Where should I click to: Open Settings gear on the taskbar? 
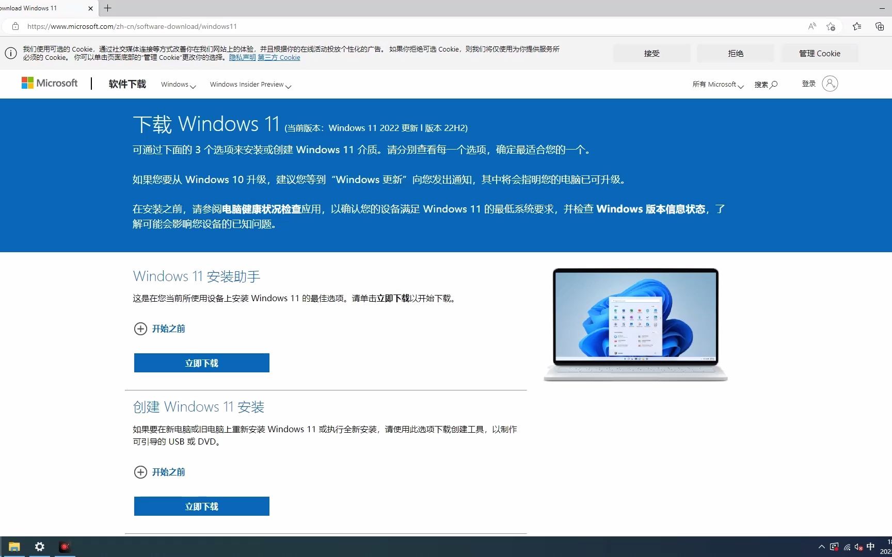(x=40, y=547)
